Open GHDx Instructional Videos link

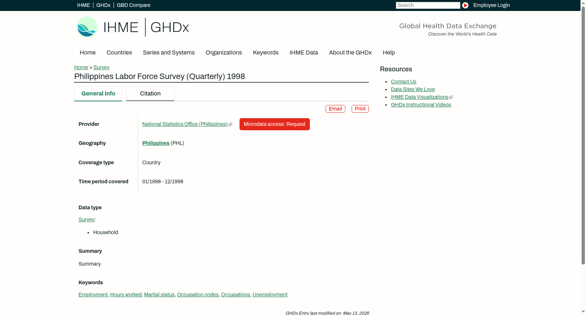(421, 105)
